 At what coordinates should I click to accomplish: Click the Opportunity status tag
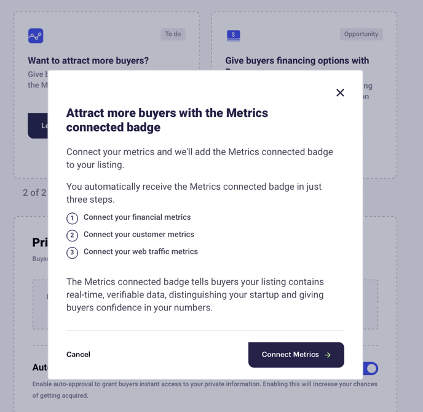coord(361,34)
